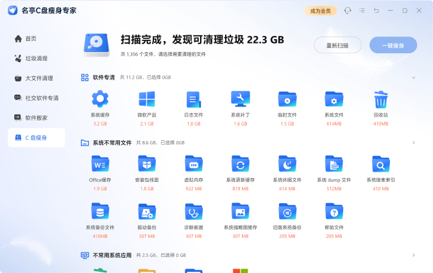This screenshot has height=273, width=433.
Task: Select the Office缓存 folder icon
Action: tap(100, 163)
